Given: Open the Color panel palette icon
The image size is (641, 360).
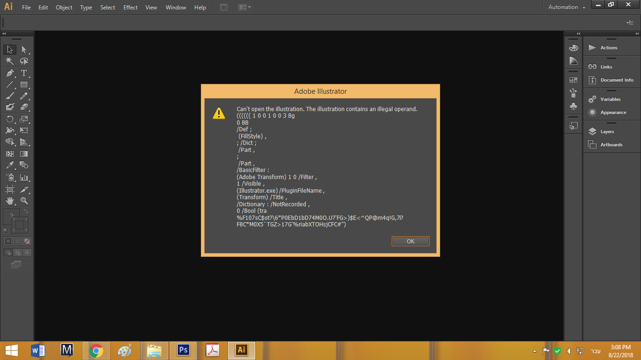Looking at the screenshot, I should coord(573,48).
